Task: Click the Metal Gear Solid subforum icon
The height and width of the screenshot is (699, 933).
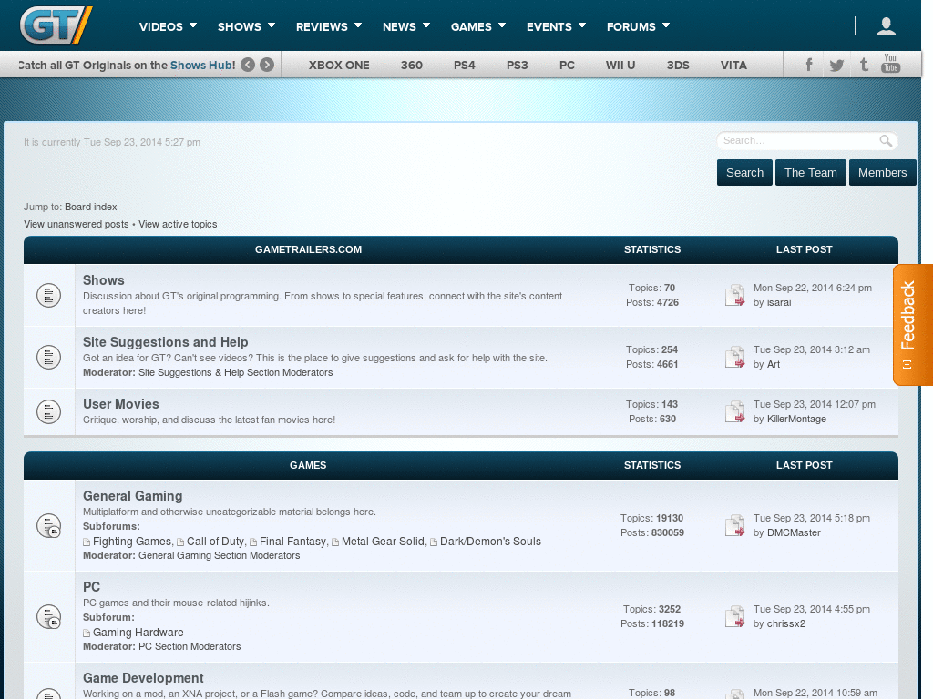Action: (x=335, y=542)
